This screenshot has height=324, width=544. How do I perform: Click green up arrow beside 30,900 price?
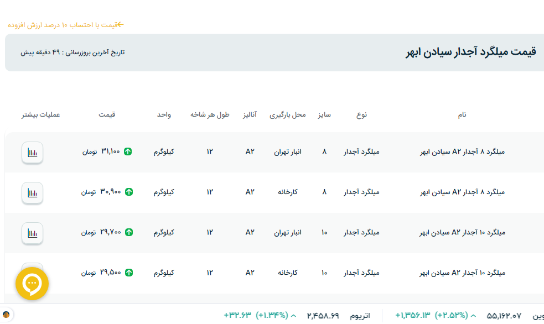pyautogui.click(x=128, y=192)
